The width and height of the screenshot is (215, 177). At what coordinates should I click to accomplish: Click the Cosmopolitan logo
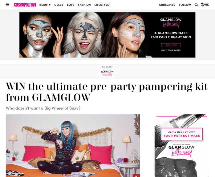click(x=25, y=5)
